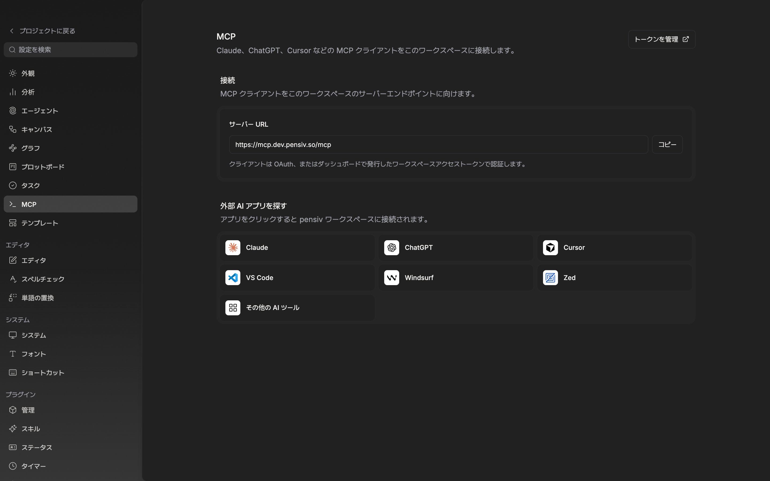This screenshot has width=770, height=481.
Task: Open the エージェント settings section
Action: pyautogui.click(x=70, y=111)
